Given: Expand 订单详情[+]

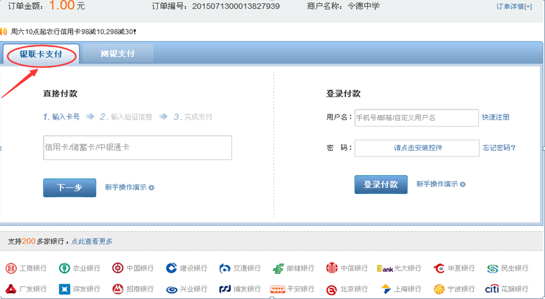Looking at the screenshot, I should click(x=514, y=7).
